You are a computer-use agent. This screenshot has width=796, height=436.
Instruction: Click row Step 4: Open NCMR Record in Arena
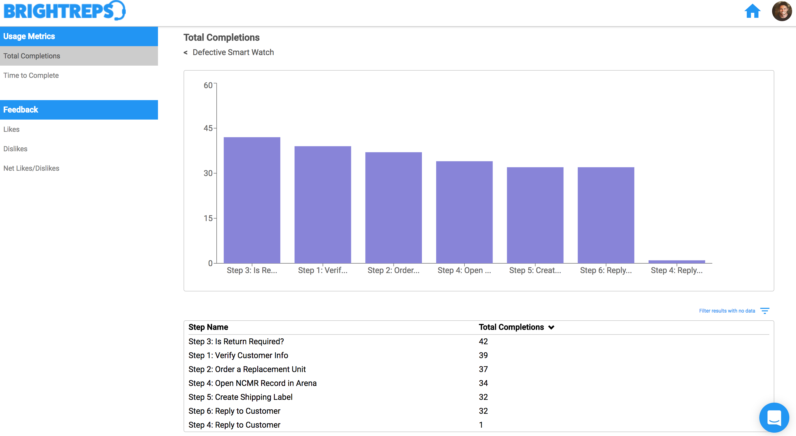pyautogui.click(x=479, y=383)
